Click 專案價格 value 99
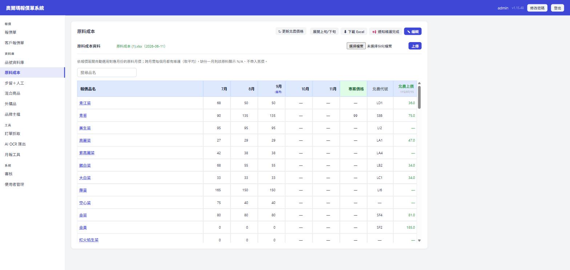This screenshot has width=570, height=270. click(355, 116)
